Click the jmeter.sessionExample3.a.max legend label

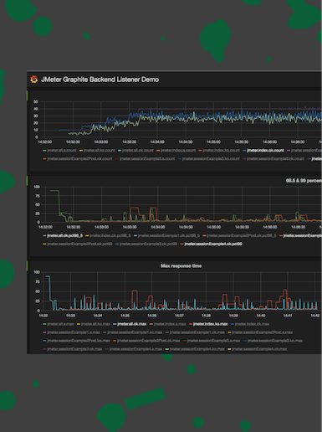pyautogui.click(x=213, y=341)
